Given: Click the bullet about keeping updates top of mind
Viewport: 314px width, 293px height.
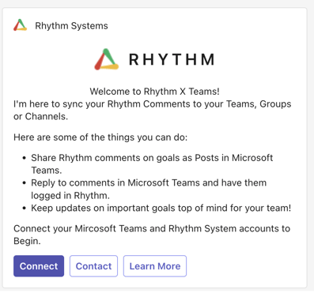Looking at the screenshot, I should point(161,208).
